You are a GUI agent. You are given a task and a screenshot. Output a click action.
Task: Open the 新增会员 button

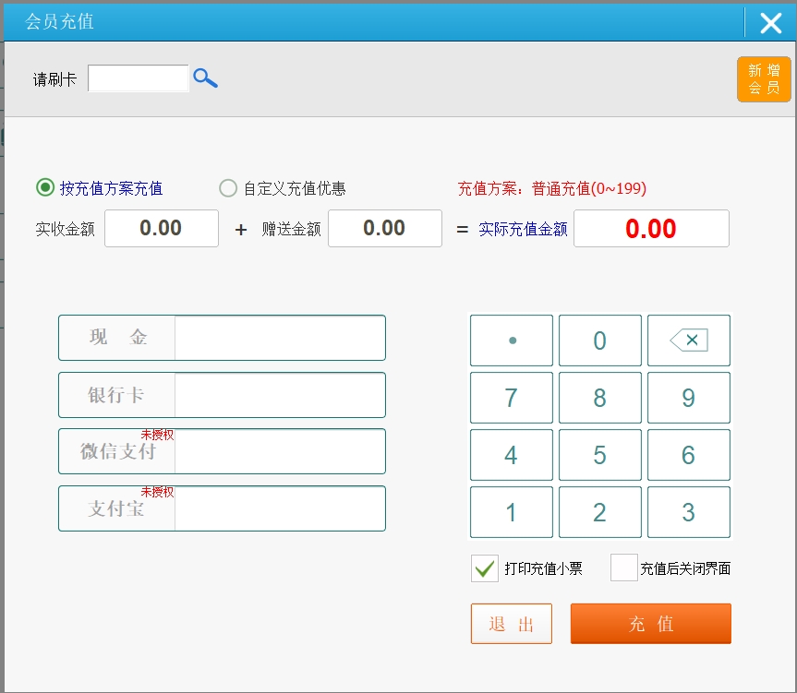click(x=764, y=79)
